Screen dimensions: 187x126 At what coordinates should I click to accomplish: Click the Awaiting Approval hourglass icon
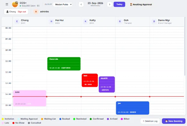pyautogui.click(x=131, y=5)
